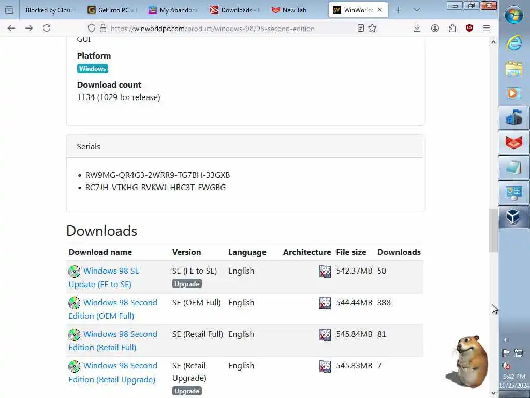Click the Windows platform badge
The width and height of the screenshot is (530, 398).
click(93, 69)
